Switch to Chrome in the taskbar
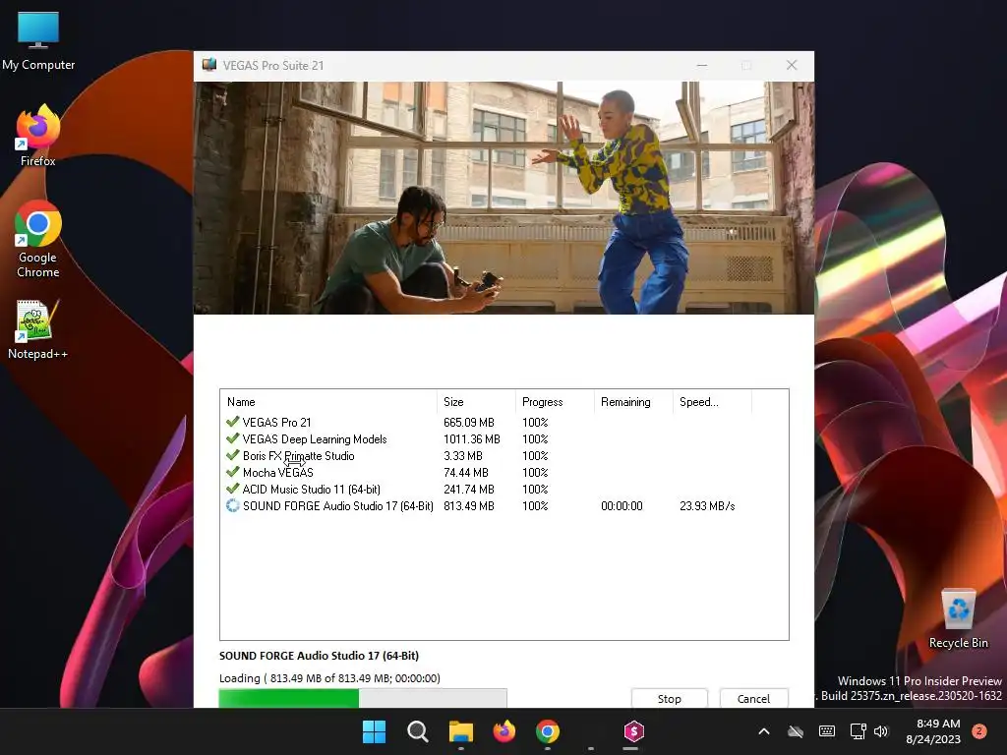Viewport: 1007px width, 755px height. [547, 731]
